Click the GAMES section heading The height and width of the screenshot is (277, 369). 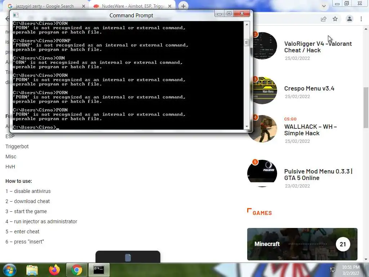pyautogui.click(x=262, y=213)
